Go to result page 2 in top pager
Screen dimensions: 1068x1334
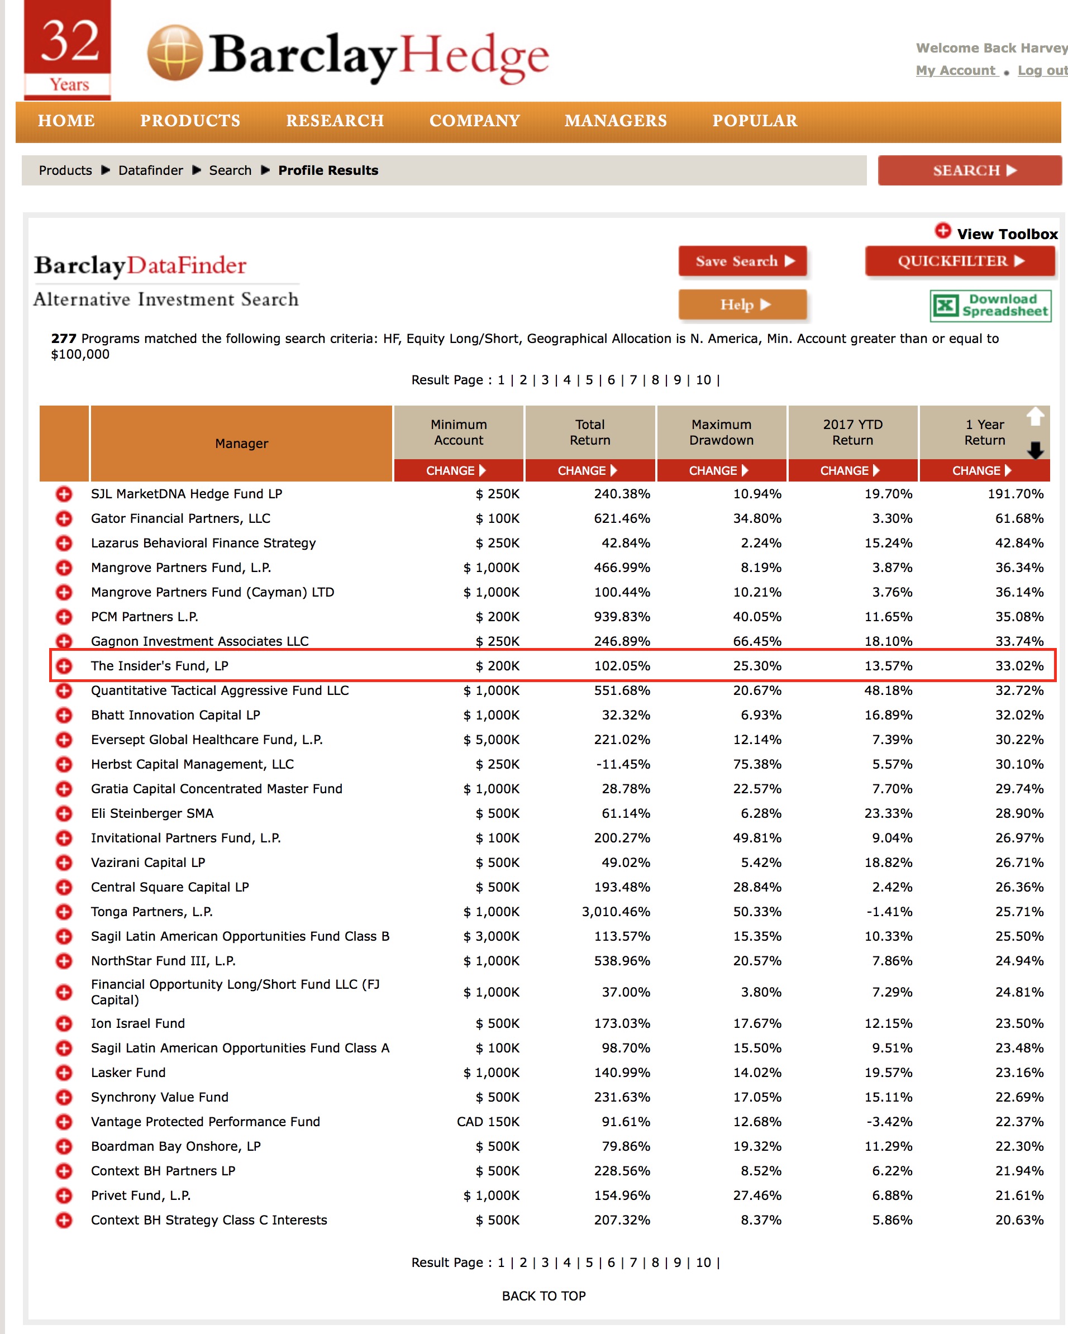pos(523,380)
